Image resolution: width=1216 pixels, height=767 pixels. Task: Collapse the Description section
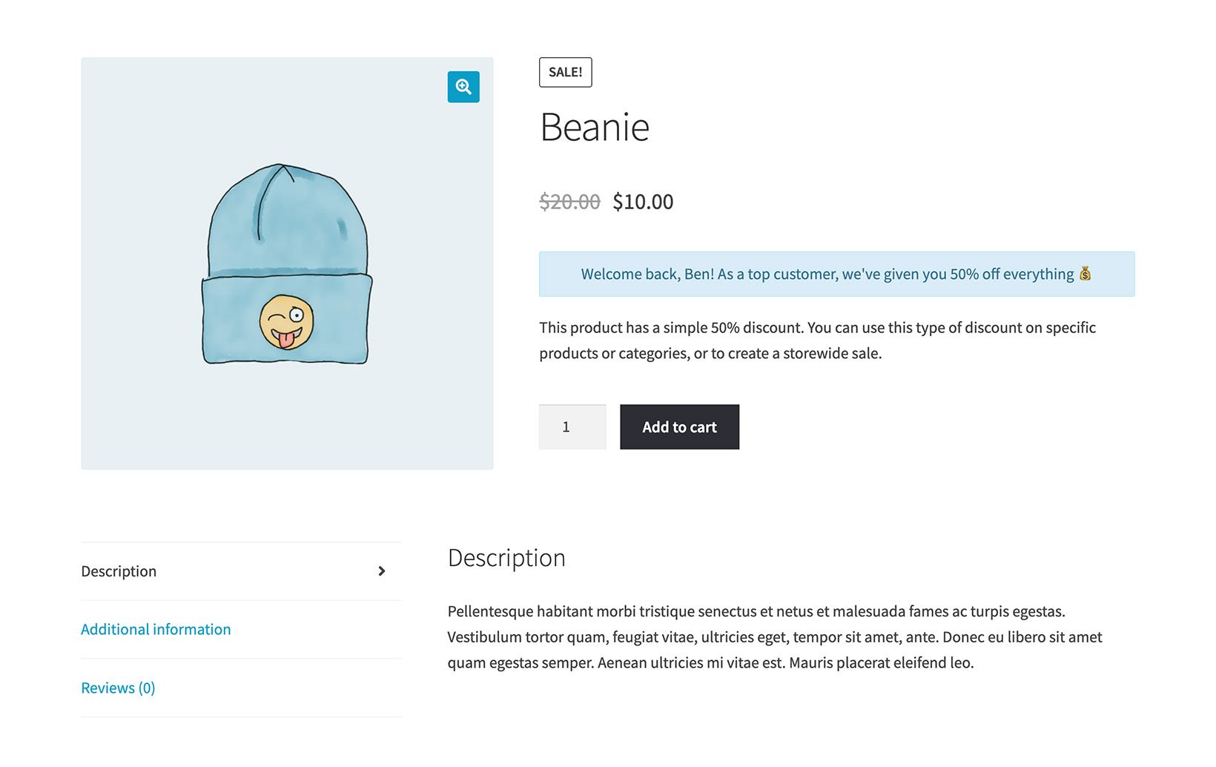pos(119,571)
